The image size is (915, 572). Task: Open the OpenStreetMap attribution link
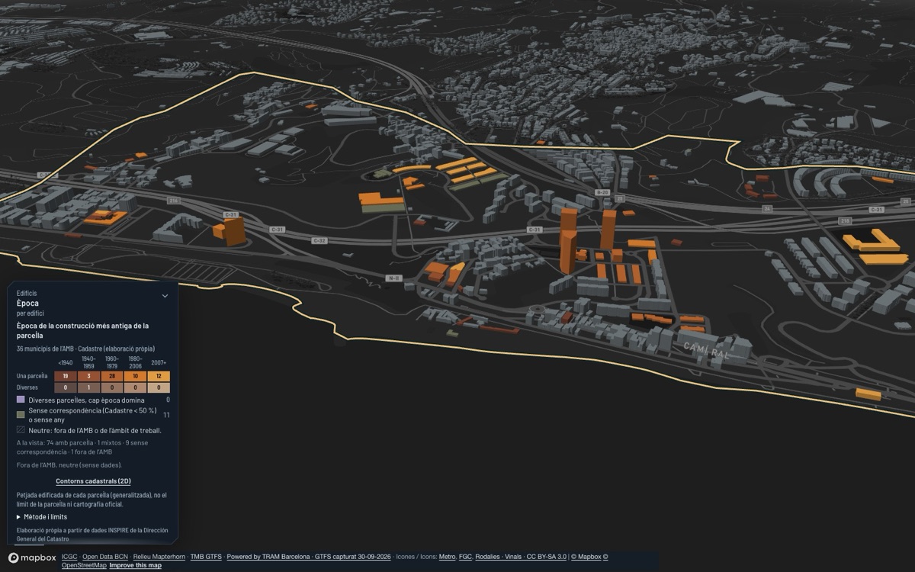coord(84,565)
